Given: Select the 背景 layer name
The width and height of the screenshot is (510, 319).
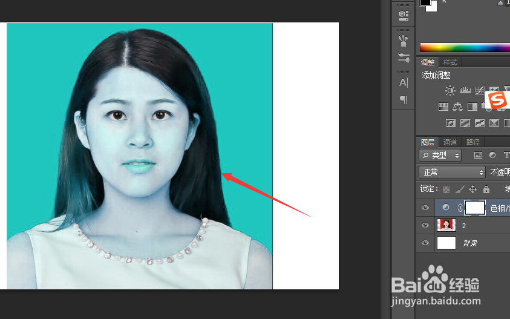Looking at the screenshot, I should pos(470,243).
